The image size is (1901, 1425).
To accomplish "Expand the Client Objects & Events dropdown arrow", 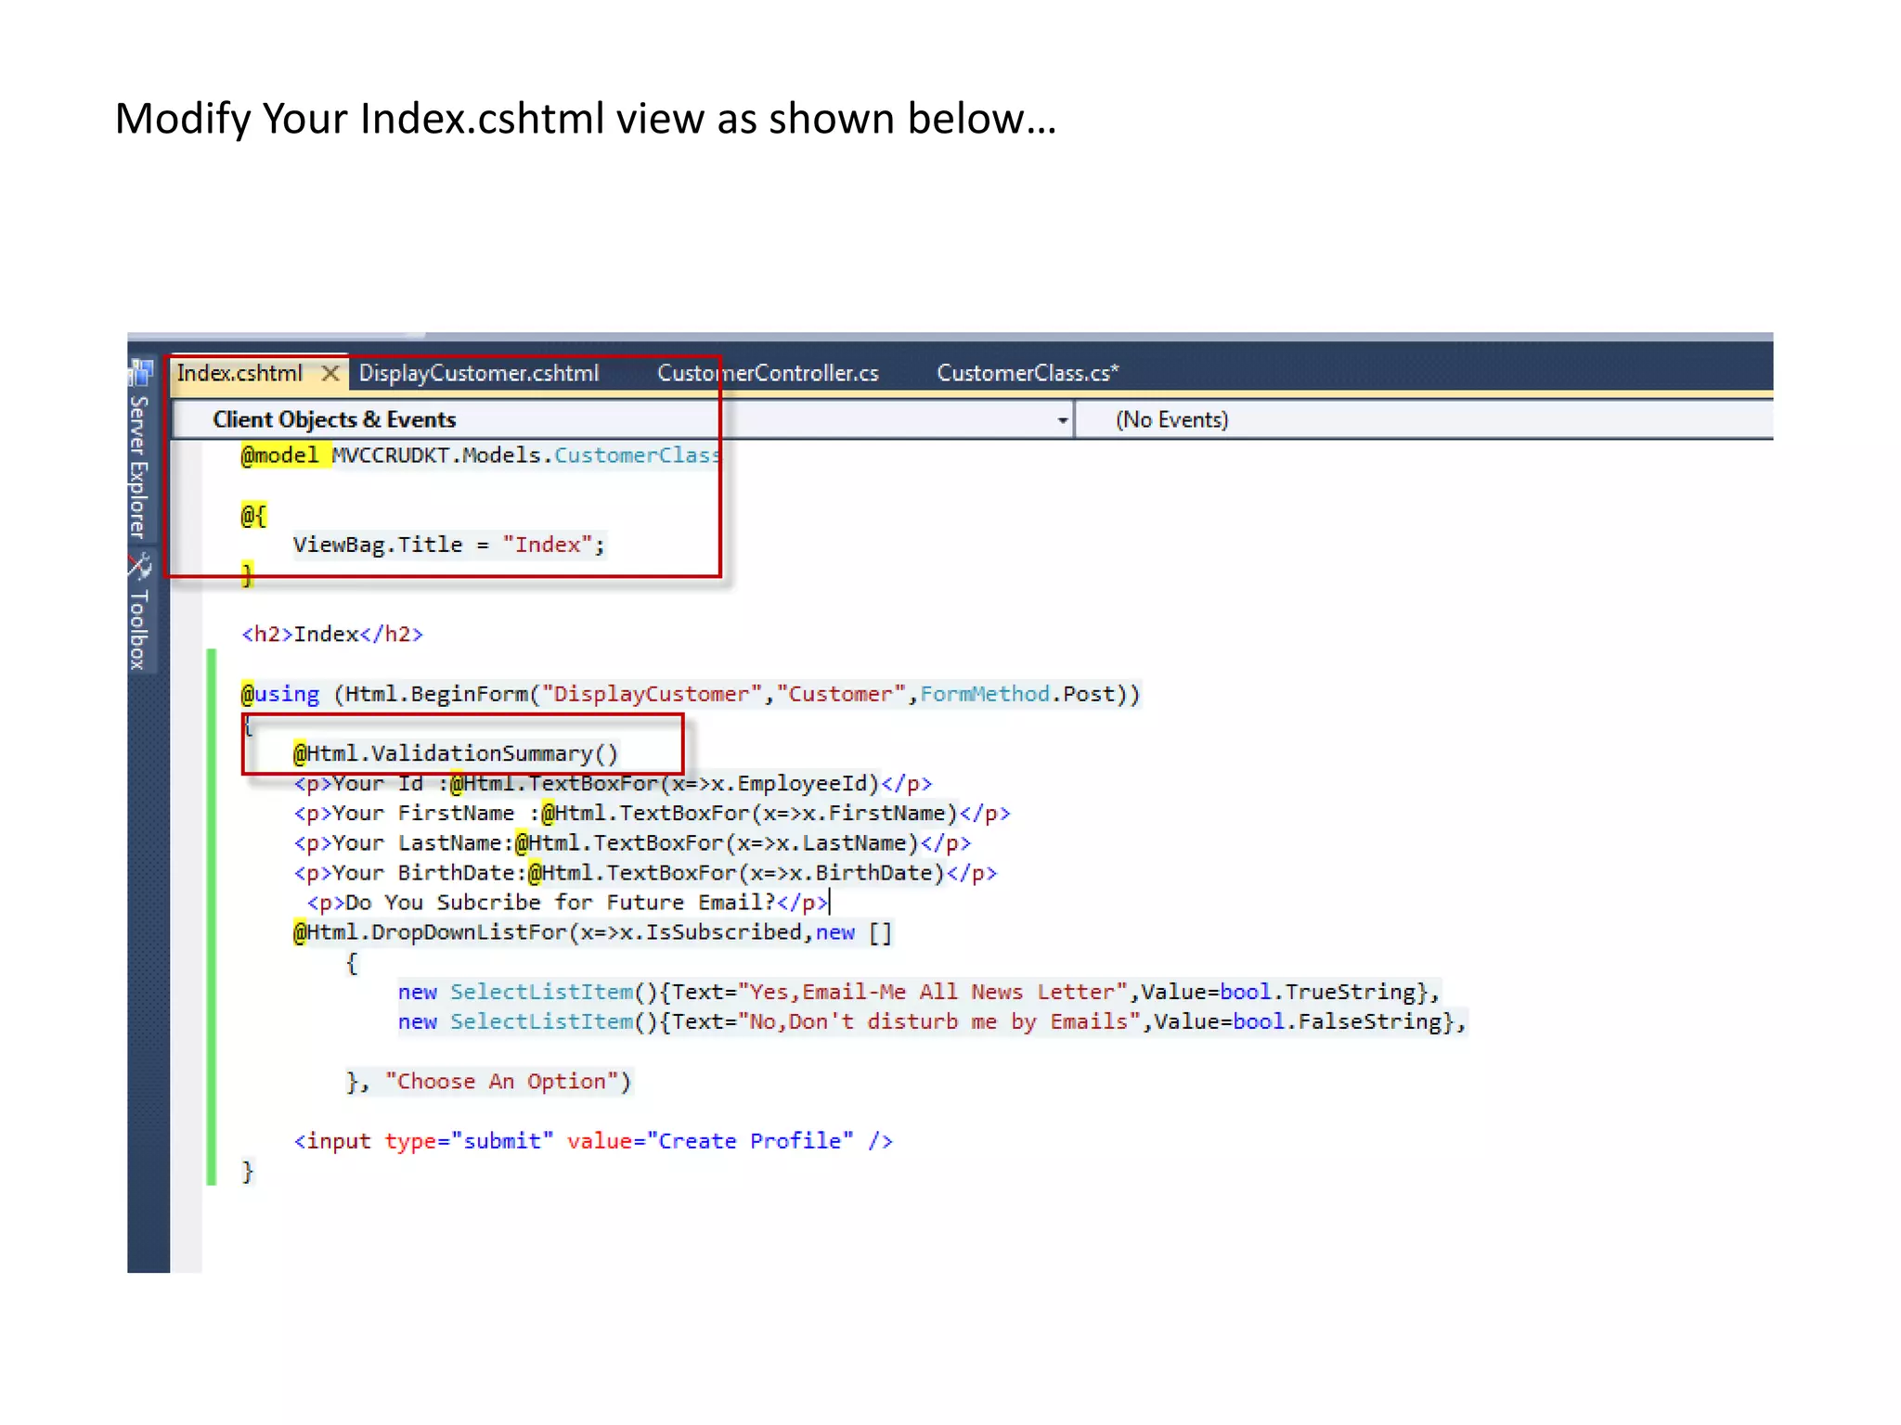I will coord(1062,420).
